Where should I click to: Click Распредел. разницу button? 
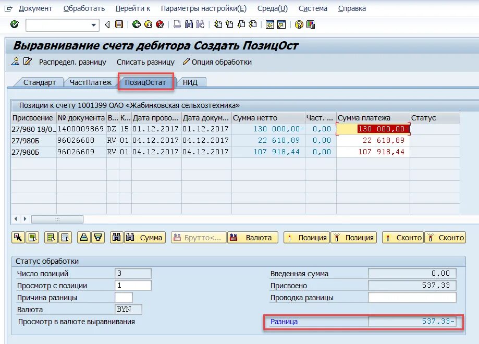[x=72, y=62]
